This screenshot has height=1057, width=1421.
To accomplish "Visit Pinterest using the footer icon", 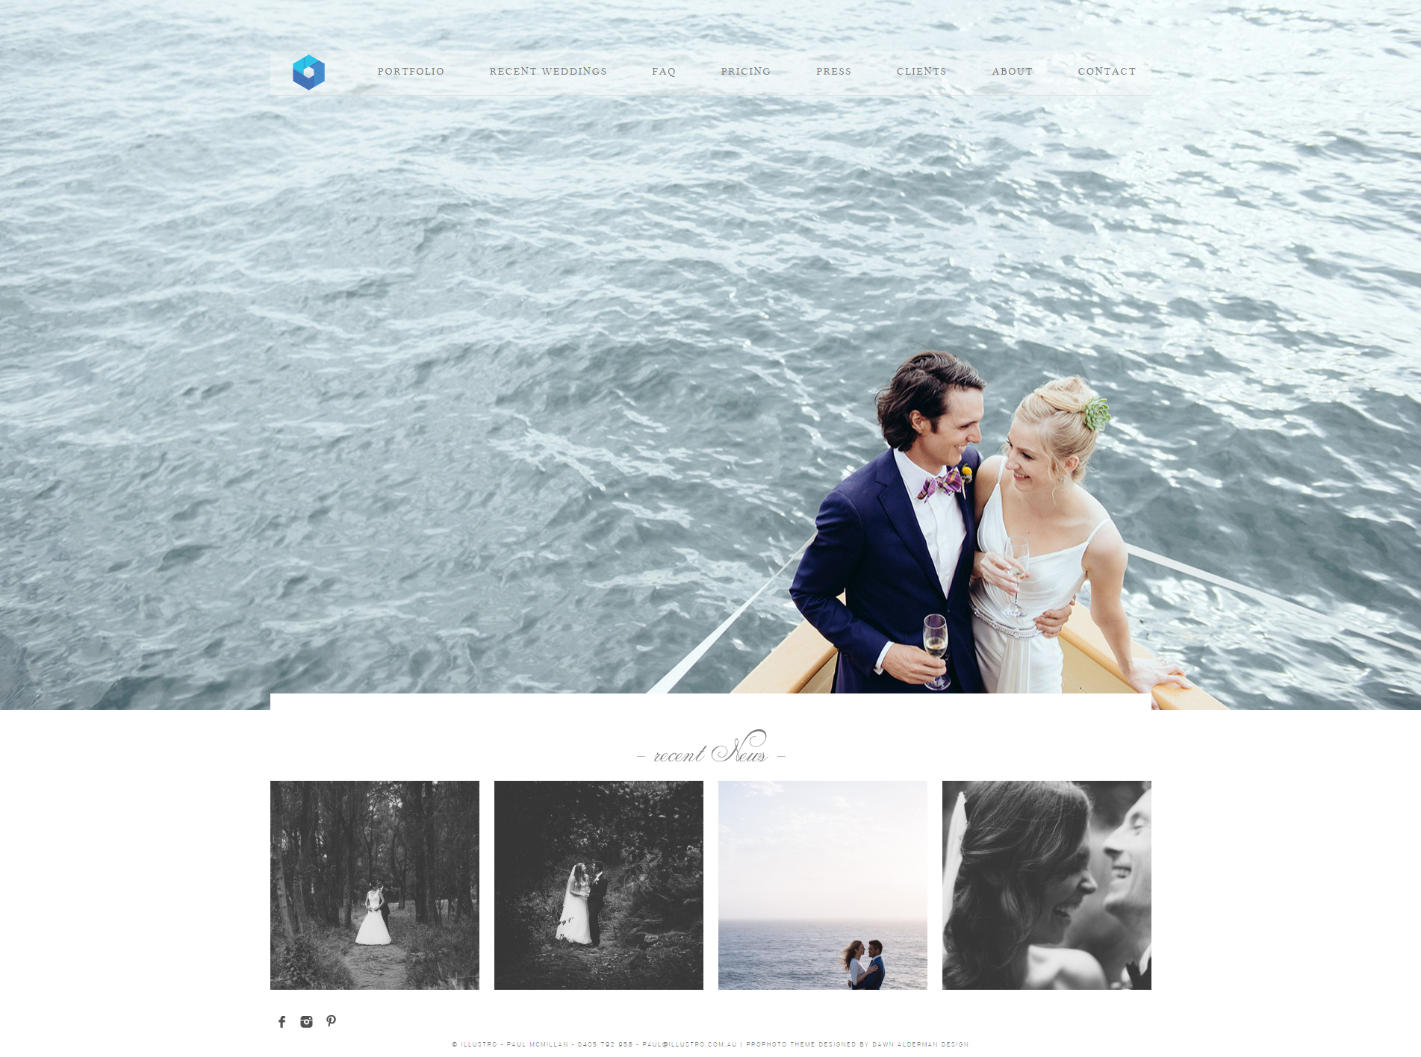I will [331, 1020].
